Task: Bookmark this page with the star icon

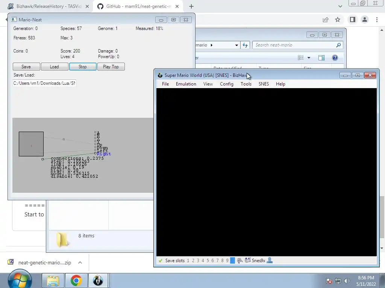Action: coord(338,19)
